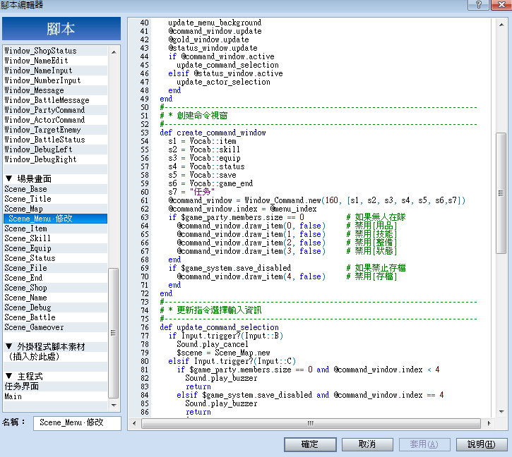512x457 pixels.
Task: Open Scene_Gameover script
Action: pos(56,327)
